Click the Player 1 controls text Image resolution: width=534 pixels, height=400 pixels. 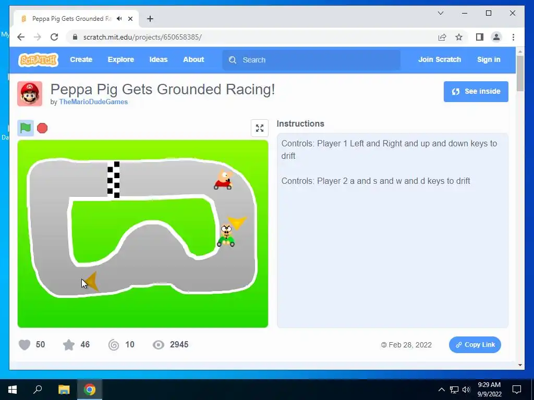click(389, 149)
